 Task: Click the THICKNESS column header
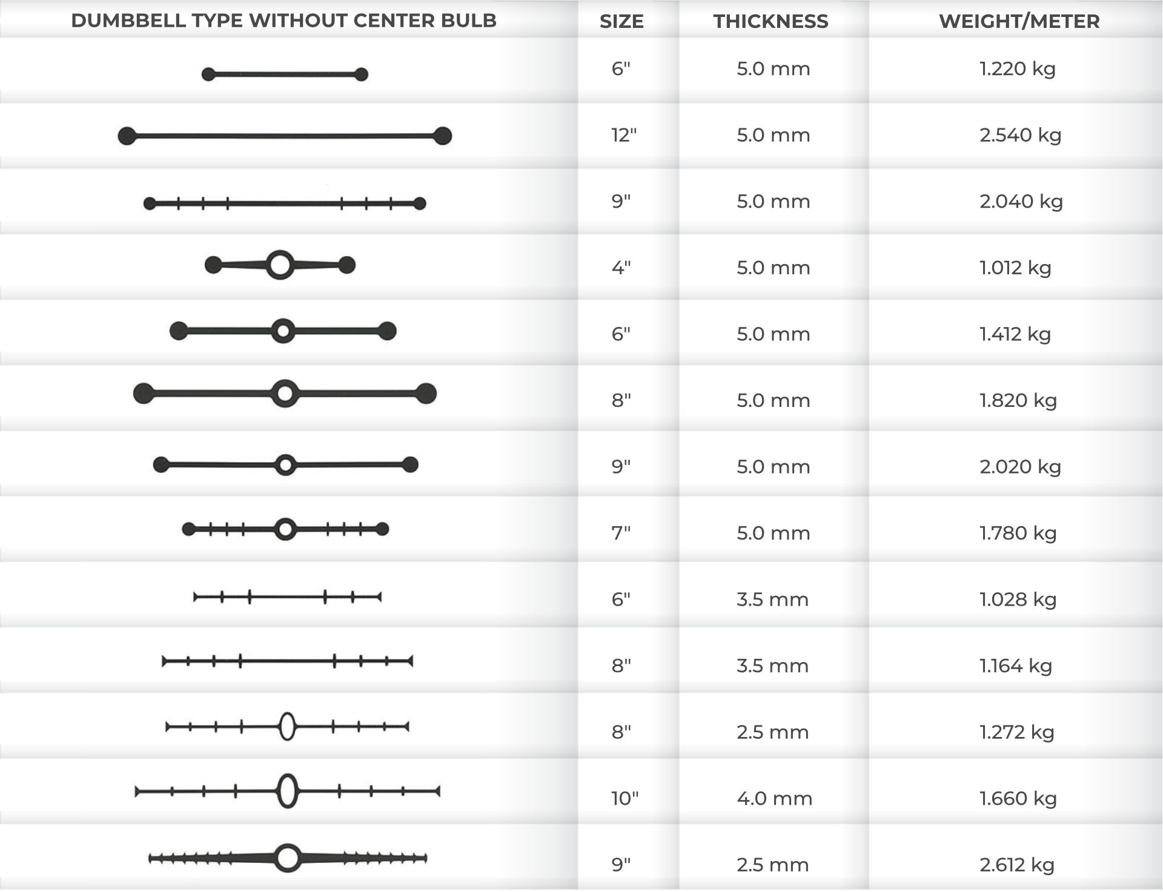pos(770,21)
